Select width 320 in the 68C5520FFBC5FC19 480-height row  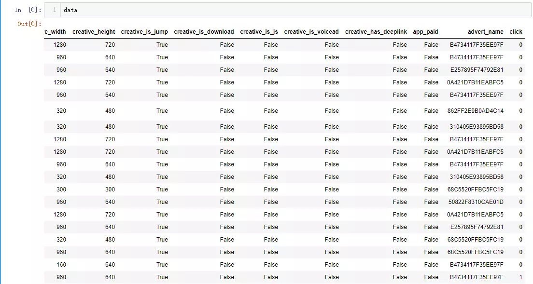tap(61, 240)
